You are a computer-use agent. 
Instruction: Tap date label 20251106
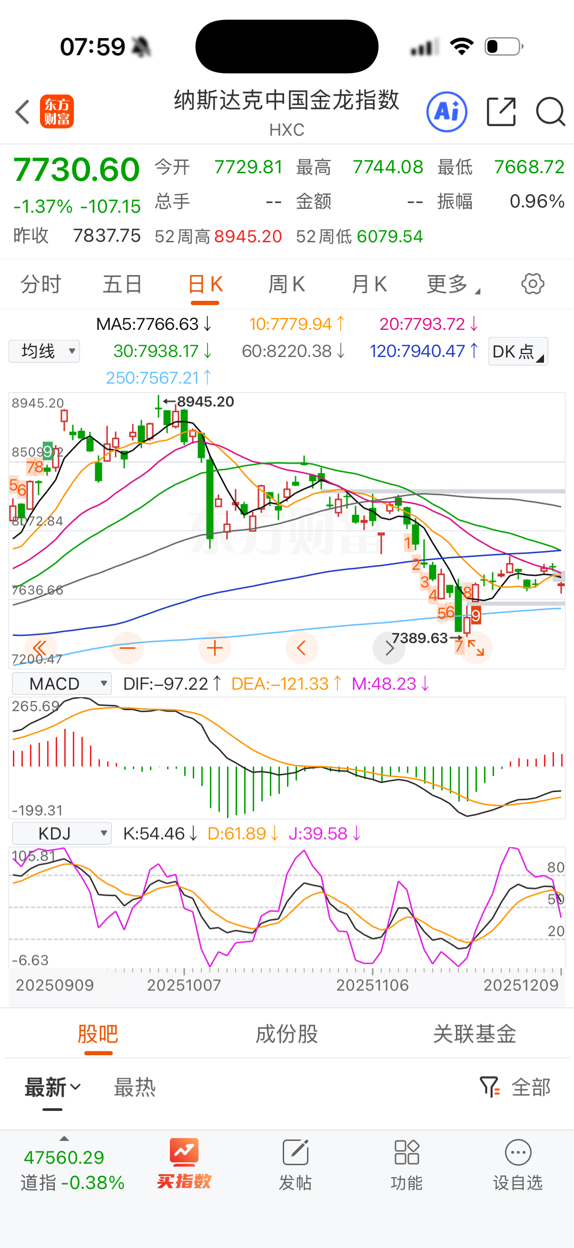(373, 985)
